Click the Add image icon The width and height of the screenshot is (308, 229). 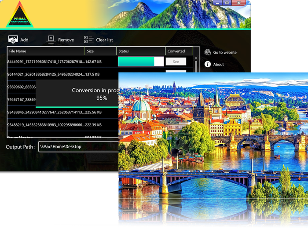pos(13,39)
